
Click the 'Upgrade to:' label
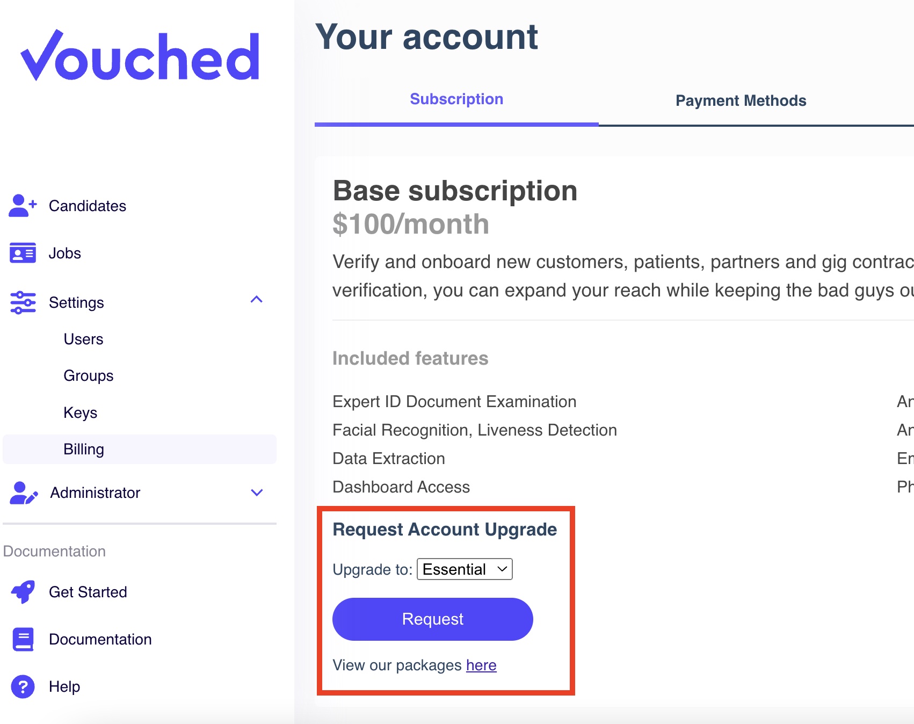(372, 569)
